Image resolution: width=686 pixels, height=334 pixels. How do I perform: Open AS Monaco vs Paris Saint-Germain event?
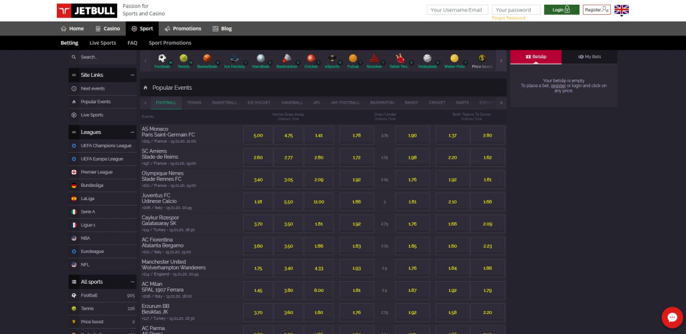(x=168, y=132)
